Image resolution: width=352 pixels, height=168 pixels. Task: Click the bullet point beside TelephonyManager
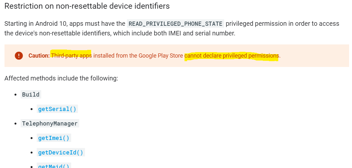(15, 124)
